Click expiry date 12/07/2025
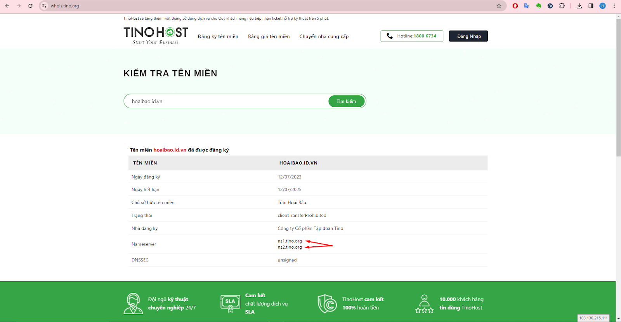Viewport: 621px width, 322px height. 290,190
